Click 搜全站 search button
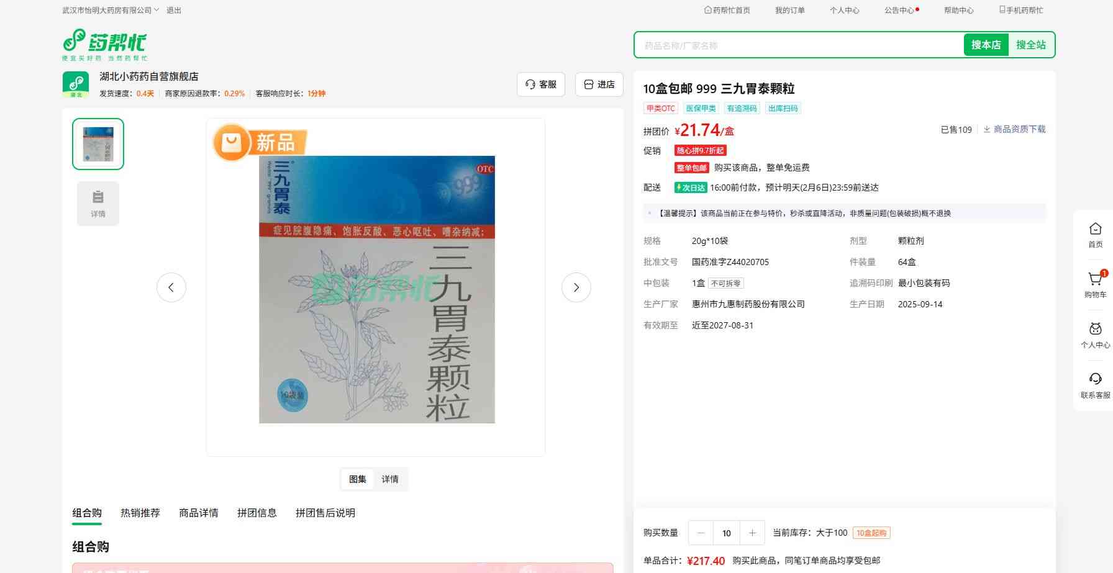 pos(1030,45)
